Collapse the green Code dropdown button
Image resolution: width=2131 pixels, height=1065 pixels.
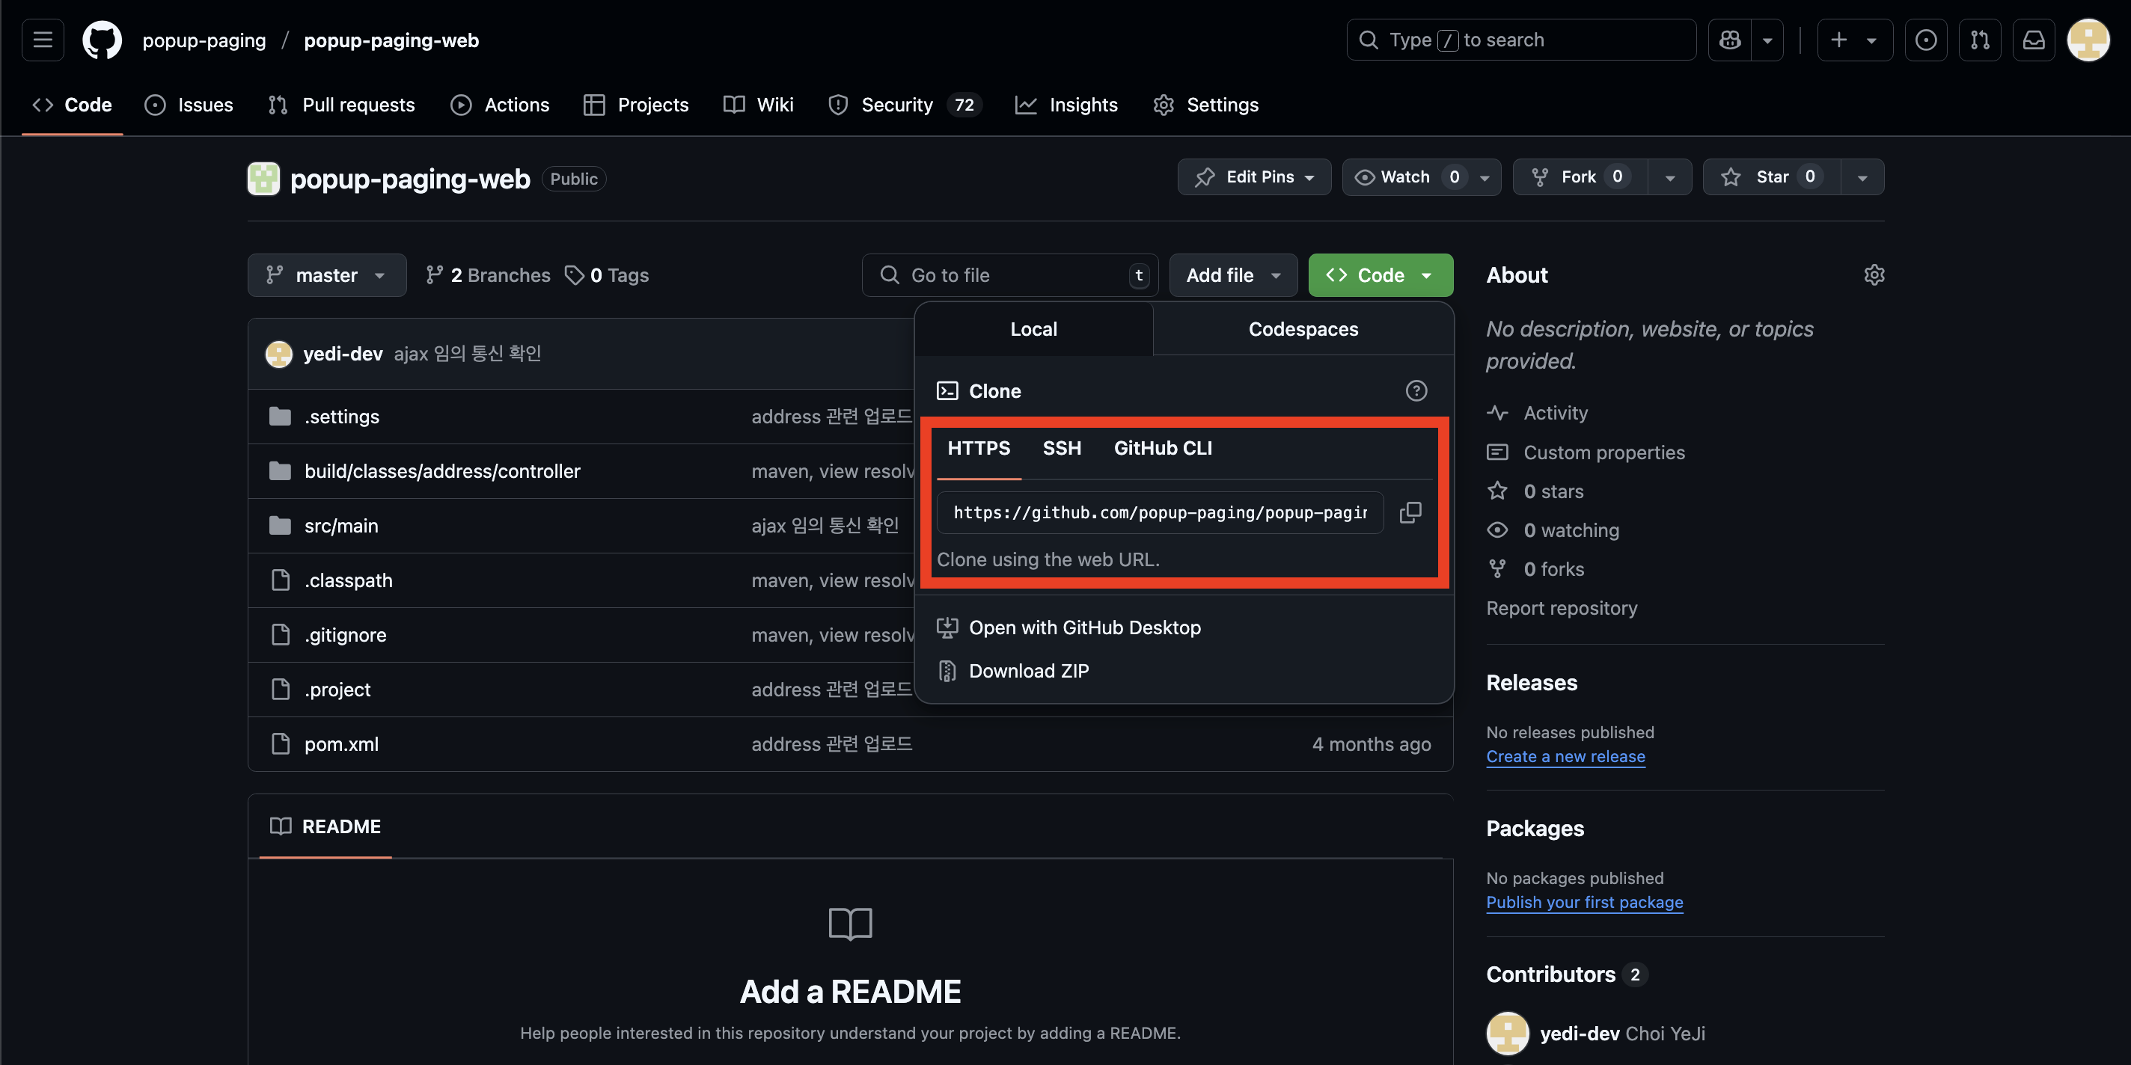pos(1381,274)
